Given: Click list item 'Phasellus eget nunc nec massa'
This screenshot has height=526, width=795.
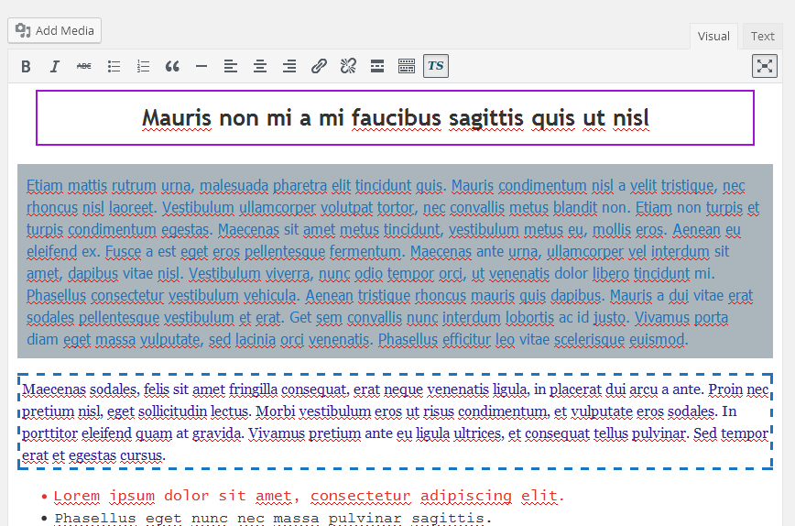Looking at the screenshot, I should pyautogui.click(x=274, y=519).
